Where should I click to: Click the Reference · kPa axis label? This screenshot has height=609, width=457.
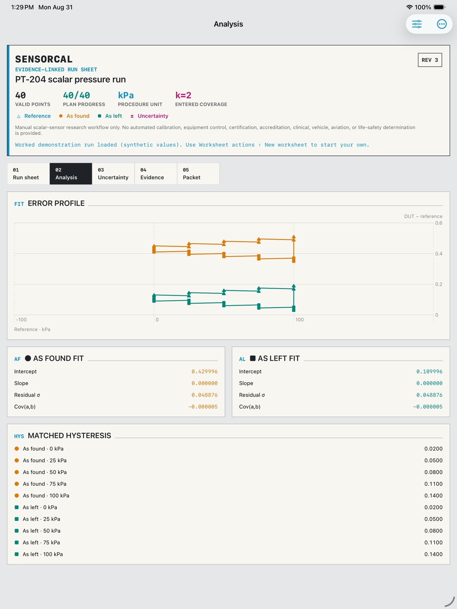point(32,329)
